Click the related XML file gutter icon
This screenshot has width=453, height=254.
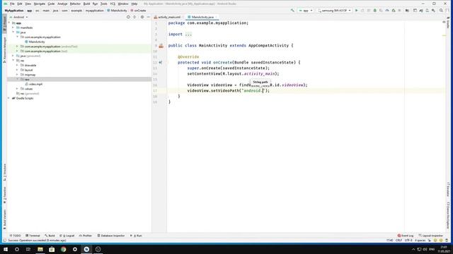coord(161,45)
